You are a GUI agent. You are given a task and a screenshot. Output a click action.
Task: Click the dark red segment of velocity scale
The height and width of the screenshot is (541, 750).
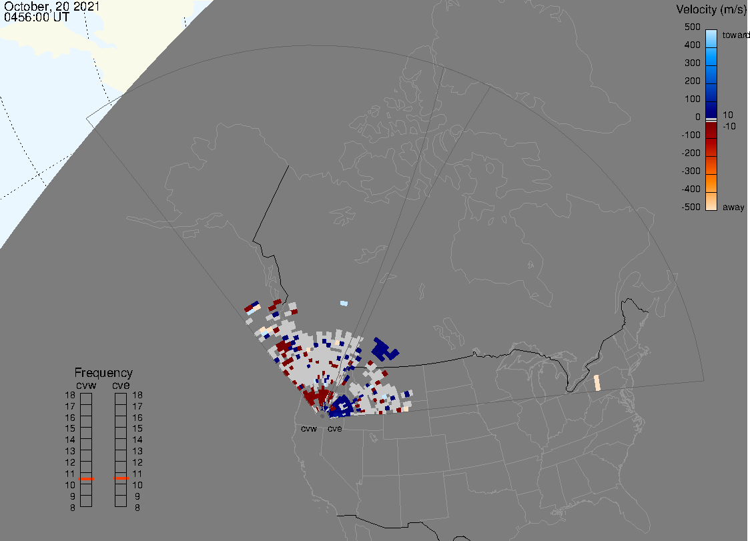(x=711, y=131)
